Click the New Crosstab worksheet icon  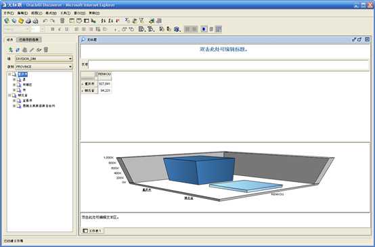79,21
